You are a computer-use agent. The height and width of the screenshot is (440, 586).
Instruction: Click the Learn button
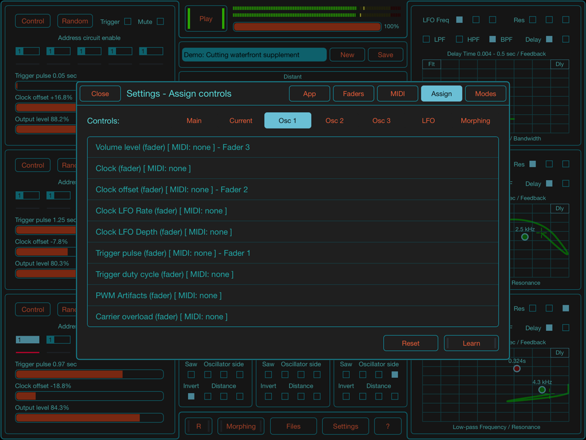pos(471,343)
